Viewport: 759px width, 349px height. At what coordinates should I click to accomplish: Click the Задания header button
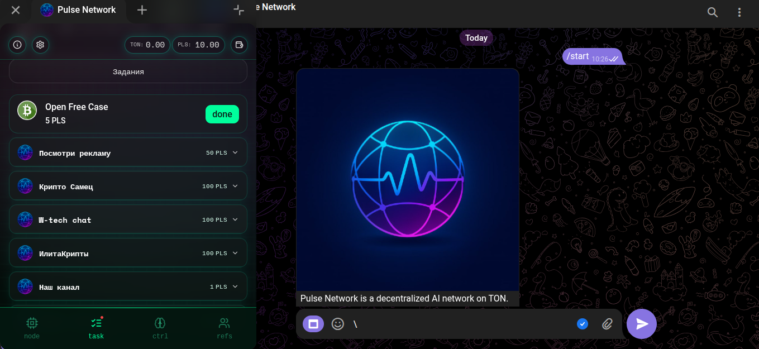(x=128, y=71)
